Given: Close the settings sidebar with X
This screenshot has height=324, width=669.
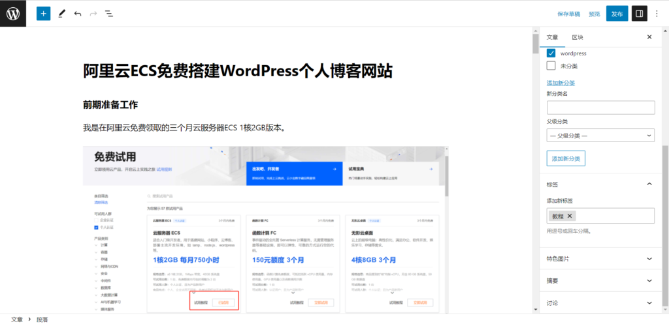Looking at the screenshot, I should tap(649, 37).
